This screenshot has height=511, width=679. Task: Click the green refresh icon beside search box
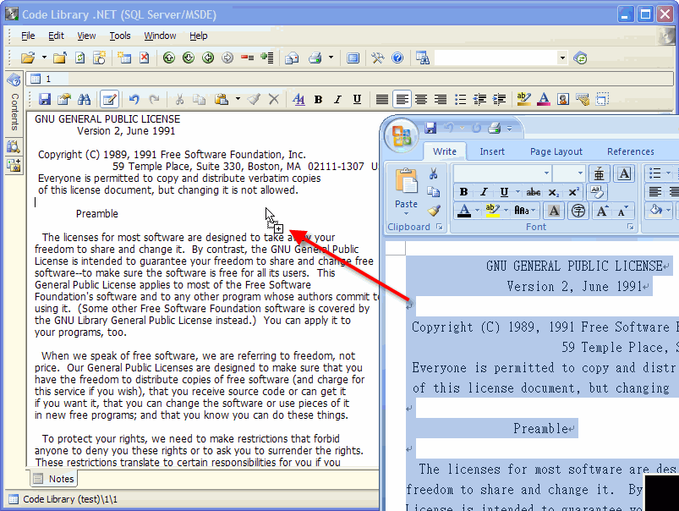580,58
